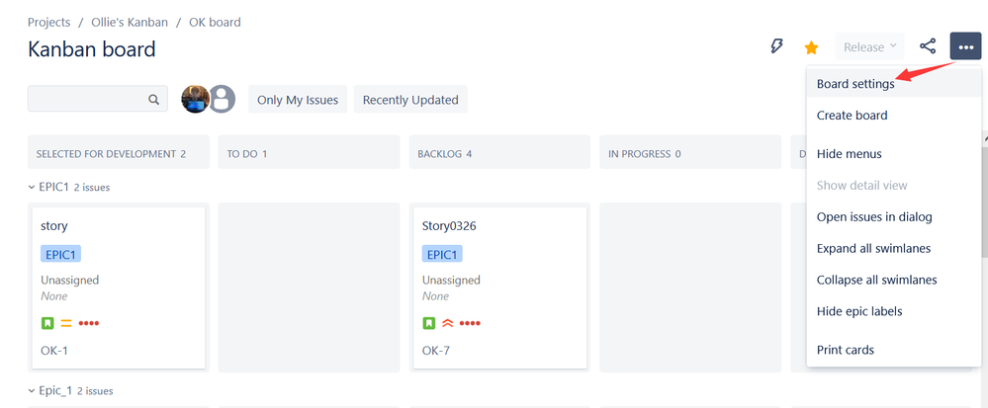Screen dimensions: 988x408
Task: Click the Backlog column header
Action: [499, 152]
